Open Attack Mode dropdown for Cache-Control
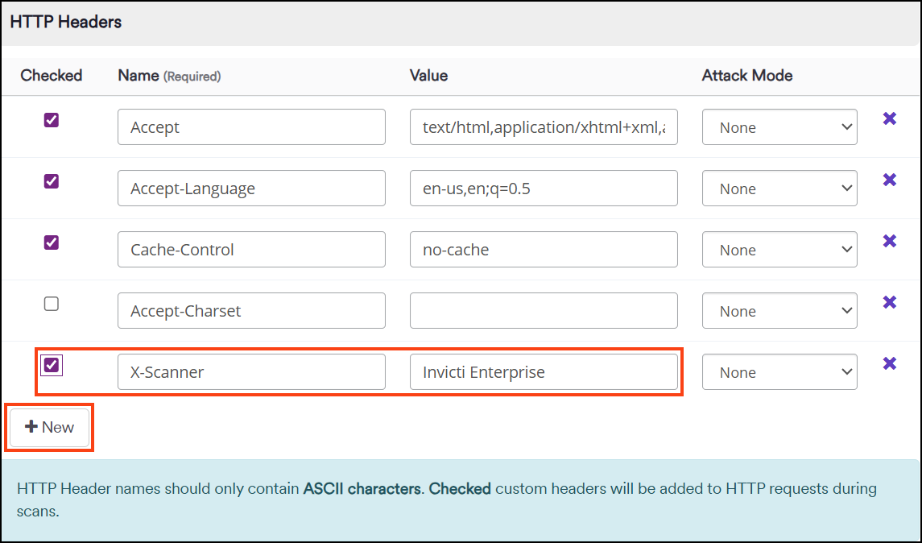This screenshot has width=922, height=543. 779,249
